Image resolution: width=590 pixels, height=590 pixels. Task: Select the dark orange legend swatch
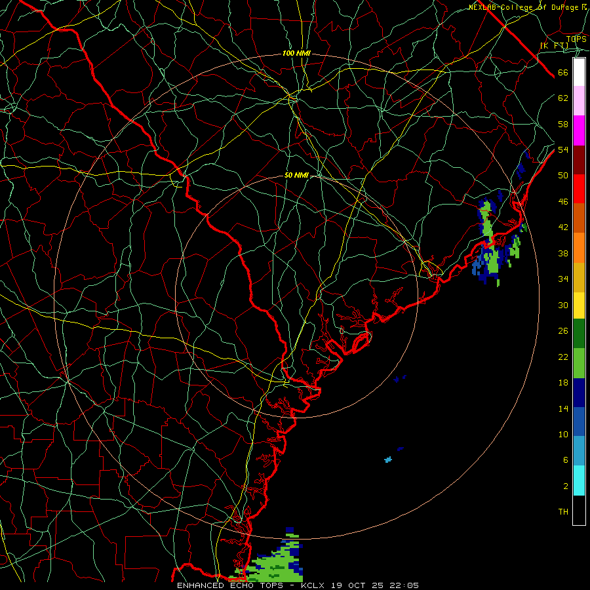579,218
